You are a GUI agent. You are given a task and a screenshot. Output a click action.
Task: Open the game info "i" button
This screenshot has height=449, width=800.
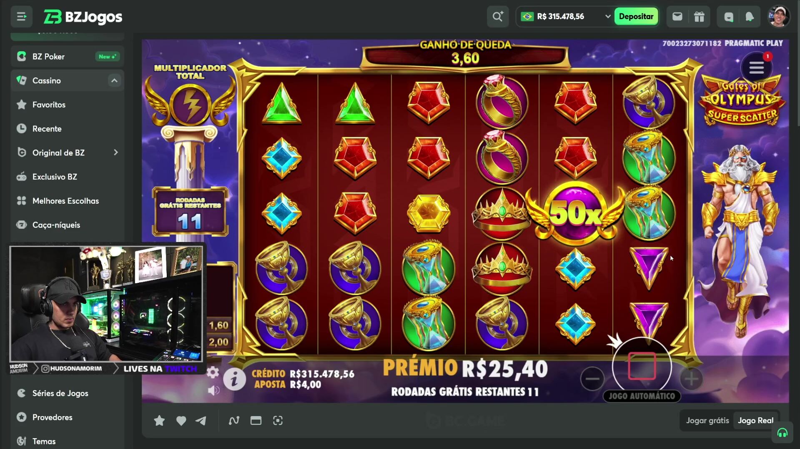pyautogui.click(x=234, y=379)
